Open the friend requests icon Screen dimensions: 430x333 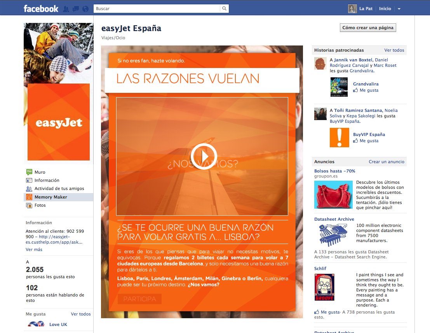tap(66, 9)
